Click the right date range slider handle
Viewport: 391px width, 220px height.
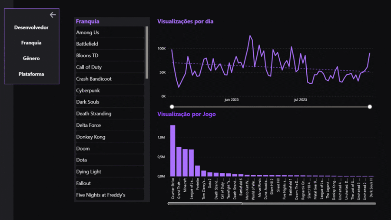[370, 107]
